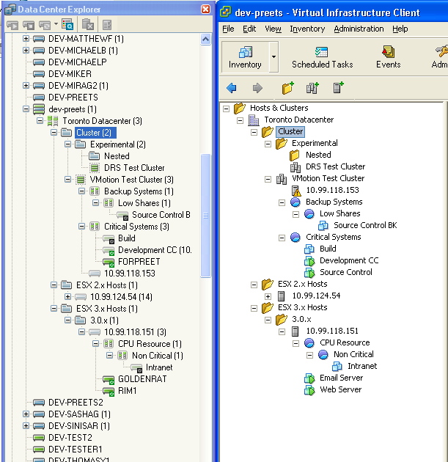Viewport: 448px width, 462px height.
Task: Select RIM1 in Data Center Explorer
Action: point(127,391)
